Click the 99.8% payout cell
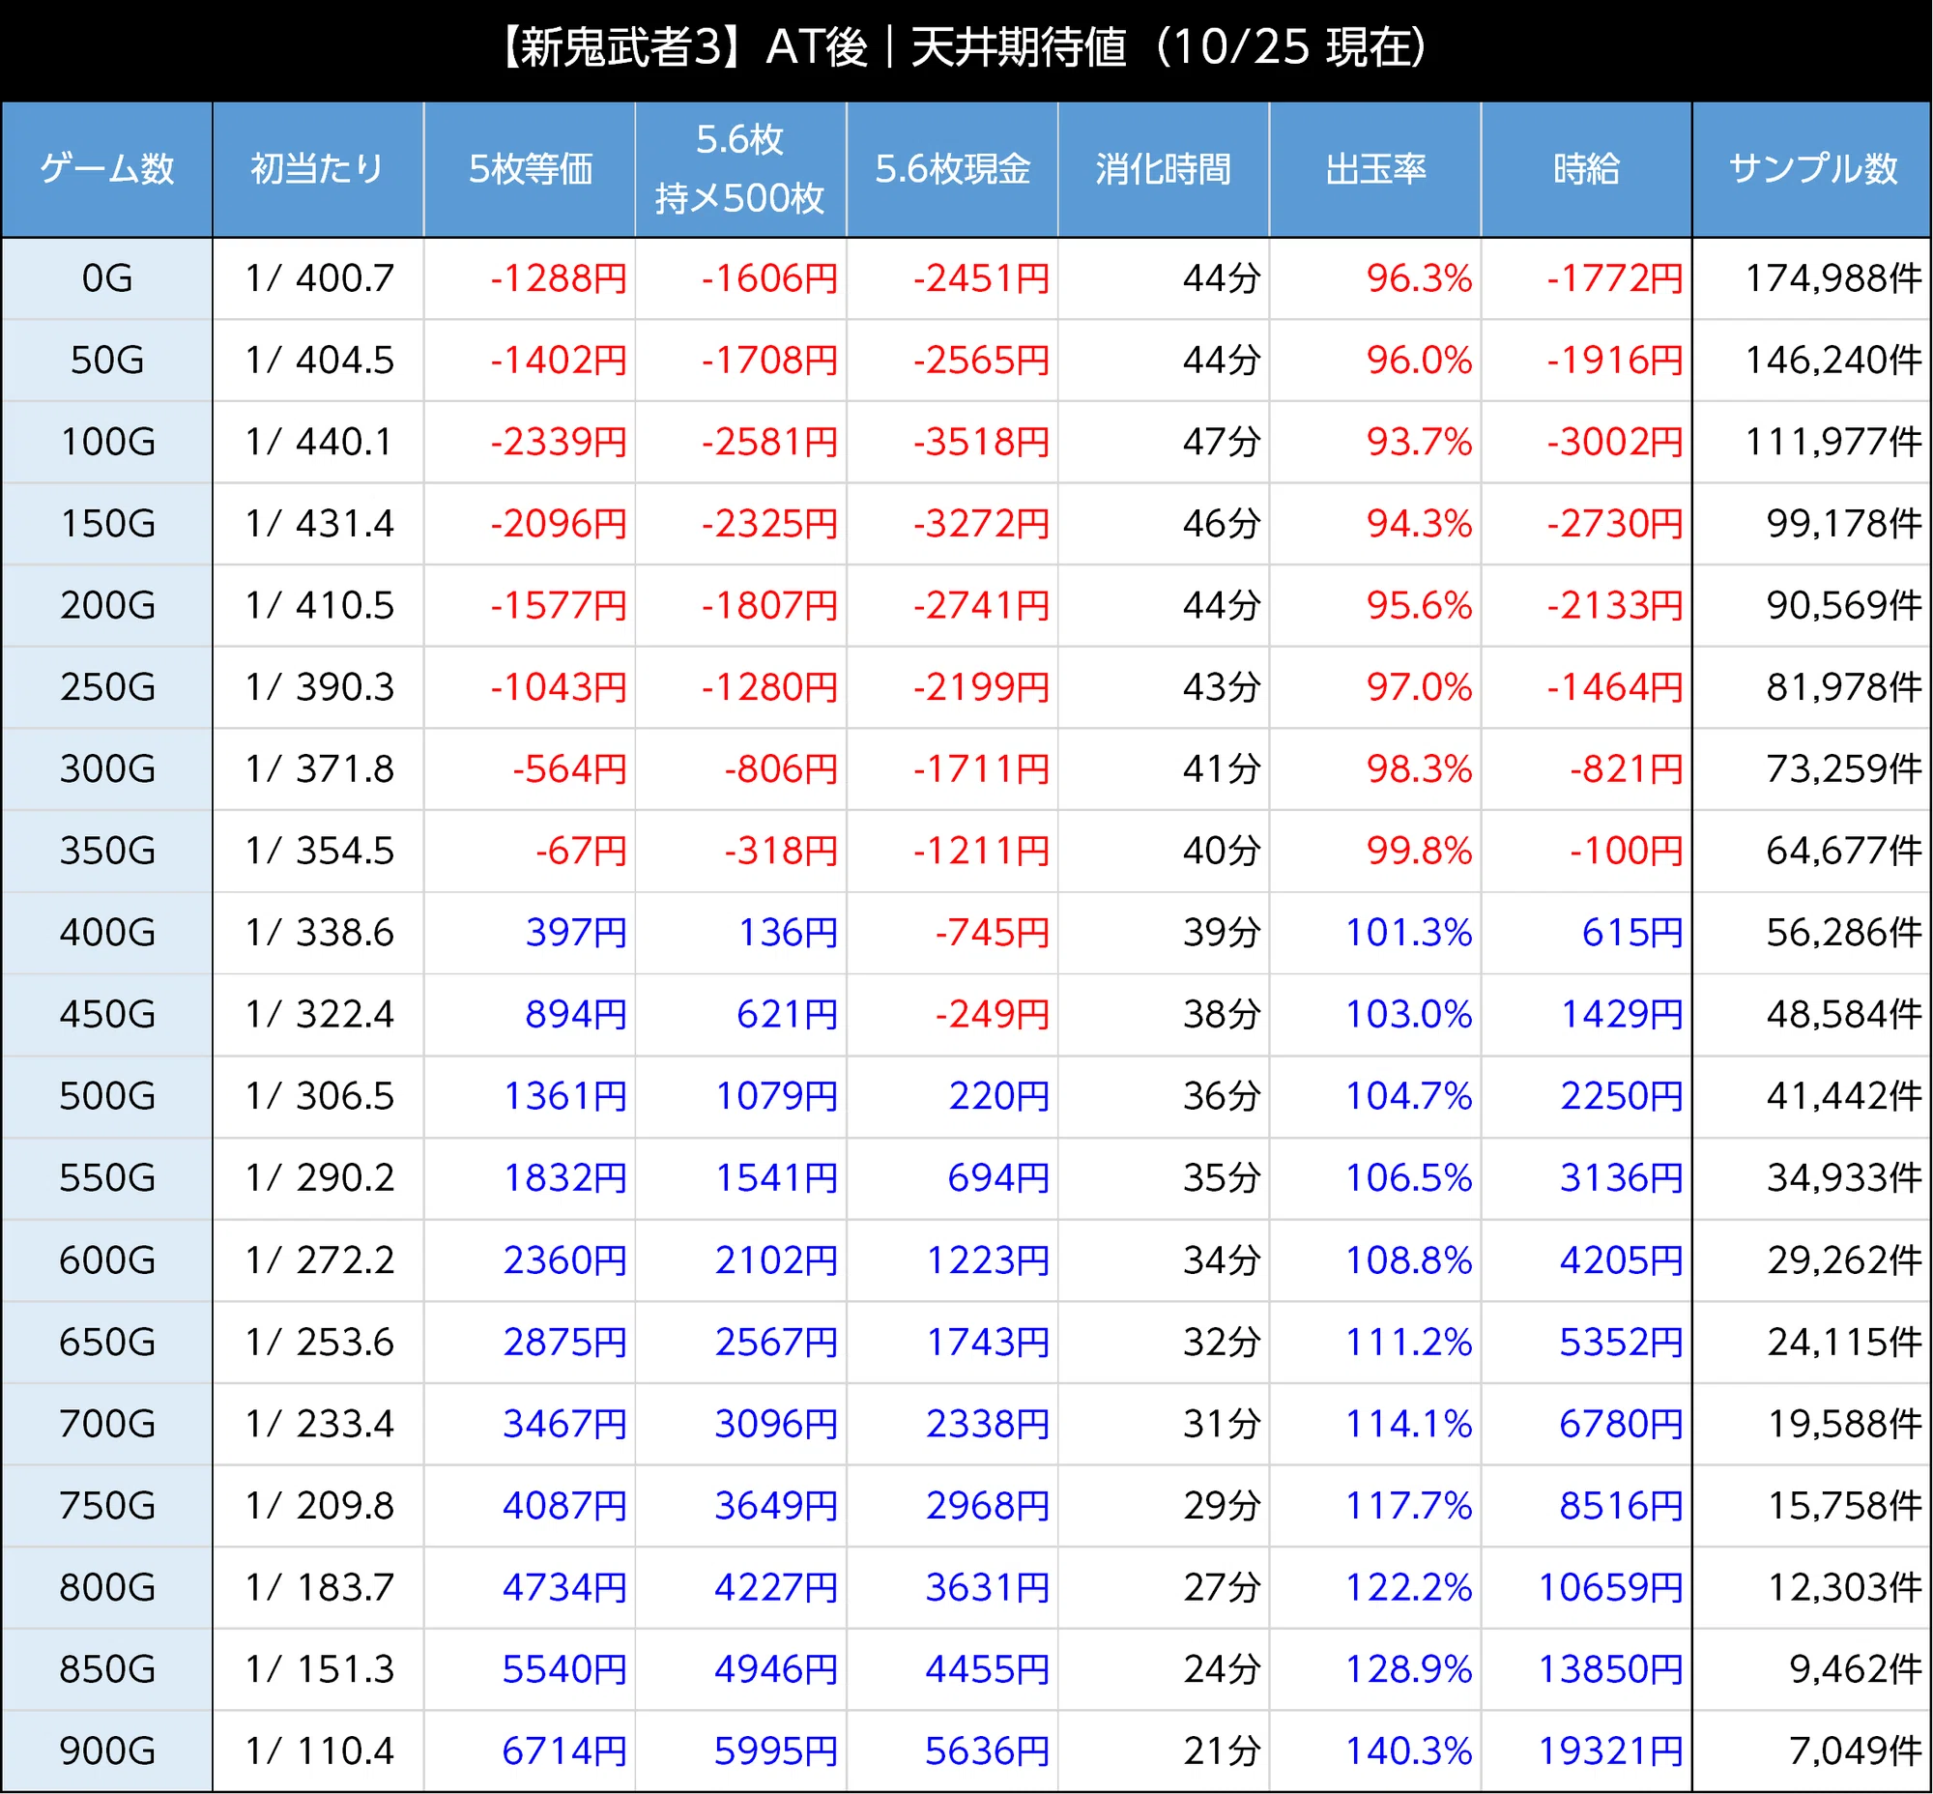 click(x=1420, y=851)
